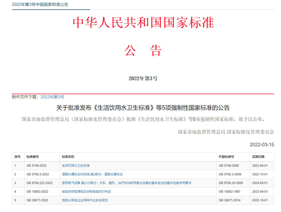This screenshot has width=281, height=212.
Task: Open the 生活饮用水卫生标准 standard link
Action: [x=76, y=166]
